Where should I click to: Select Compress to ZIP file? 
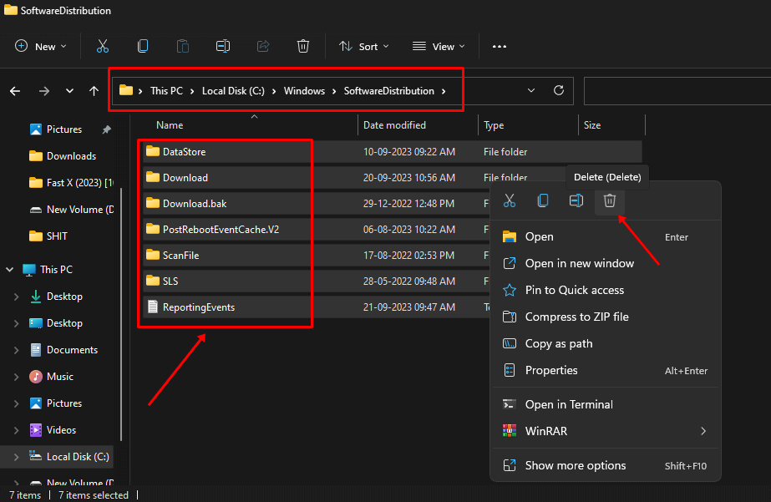[x=576, y=317]
